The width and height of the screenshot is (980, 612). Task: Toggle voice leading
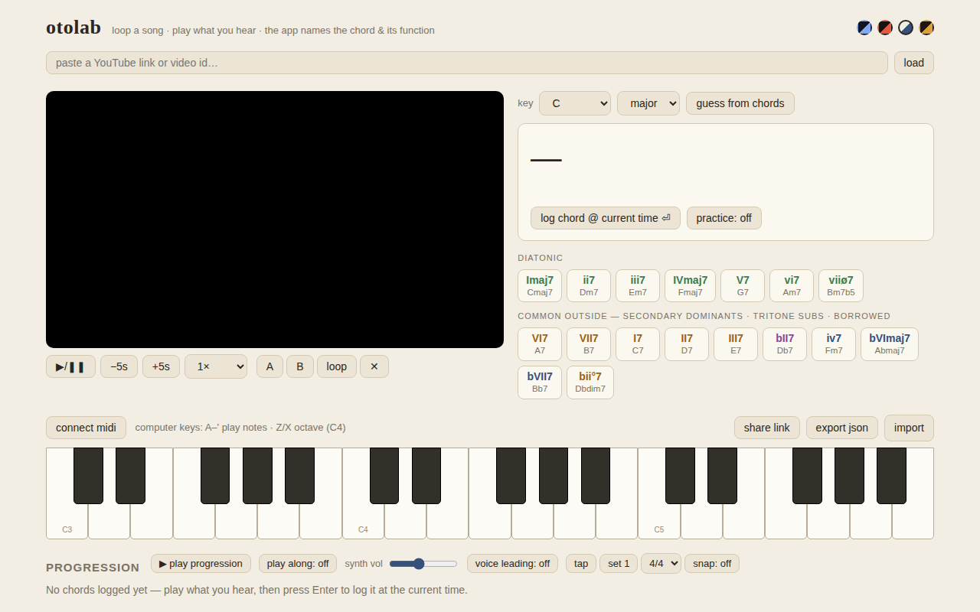coord(512,564)
